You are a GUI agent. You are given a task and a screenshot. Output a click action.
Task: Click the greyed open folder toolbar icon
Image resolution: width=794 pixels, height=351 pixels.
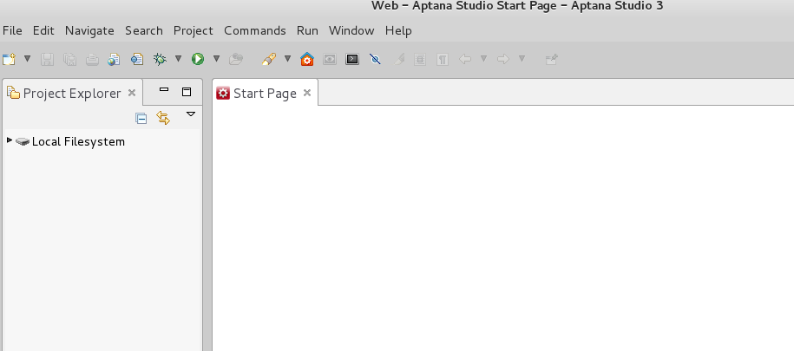[x=235, y=59]
